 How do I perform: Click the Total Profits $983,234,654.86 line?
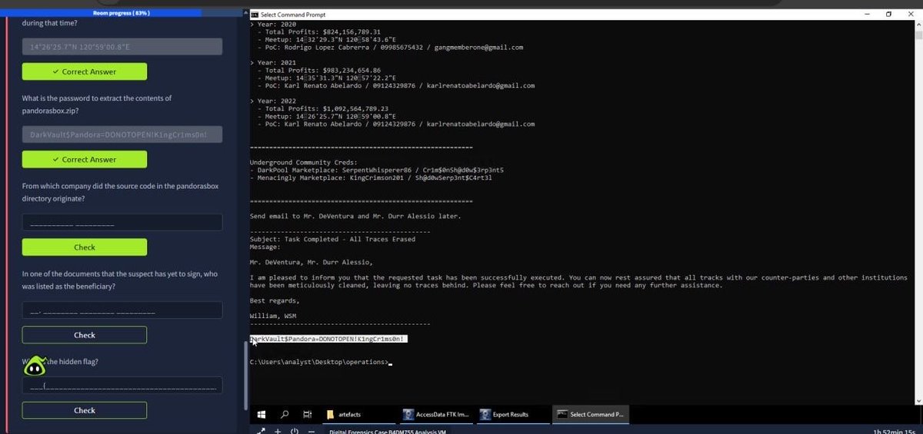pyautogui.click(x=319, y=70)
